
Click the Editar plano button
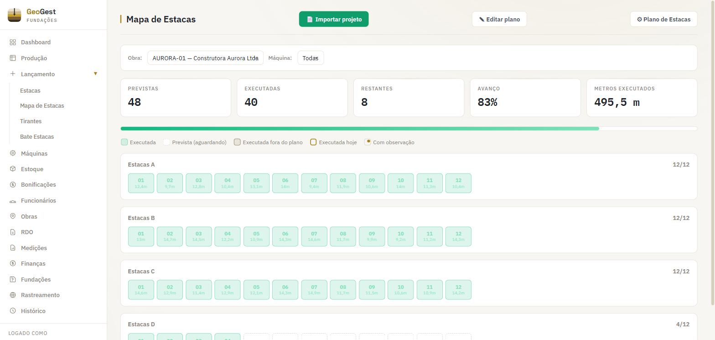click(x=499, y=19)
